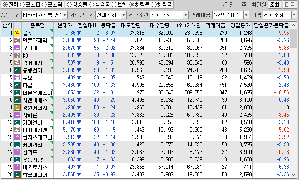The image size is (299, 180).
Task: Click the 신 badge icon for 더블유에스아이
Action: pos(17,93)
